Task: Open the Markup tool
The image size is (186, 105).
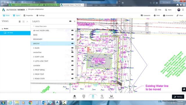Action: [178, 97]
